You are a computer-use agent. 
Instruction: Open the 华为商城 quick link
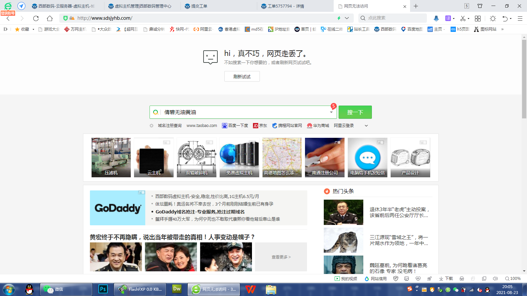click(318, 126)
